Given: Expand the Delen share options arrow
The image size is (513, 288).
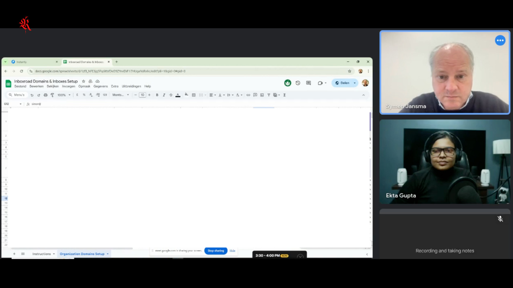Looking at the screenshot, I should click(355, 83).
